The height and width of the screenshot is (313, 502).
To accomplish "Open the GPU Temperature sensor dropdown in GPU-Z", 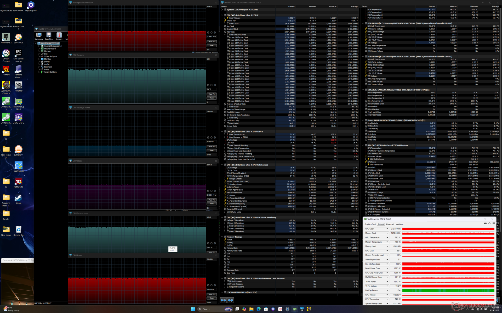I will [387, 238].
